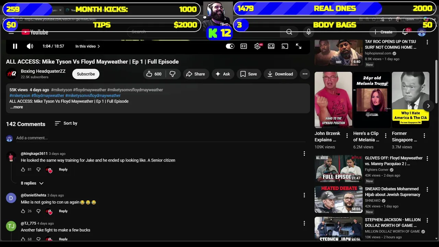Like @kingkage3611's comment

click(23, 169)
